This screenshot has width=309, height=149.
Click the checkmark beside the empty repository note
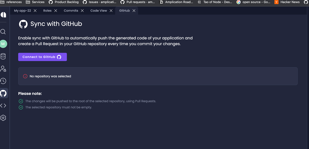tap(21, 107)
